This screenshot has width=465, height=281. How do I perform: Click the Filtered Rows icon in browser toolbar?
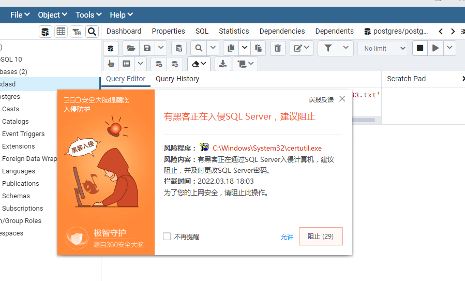[77, 32]
